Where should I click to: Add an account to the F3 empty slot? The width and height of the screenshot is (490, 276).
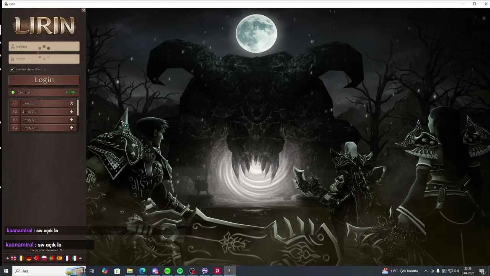click(71, 120)
